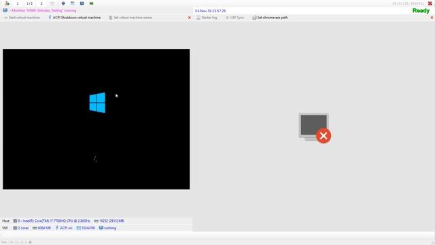
Task: Click inside the VM display showing the Windows logo
Action: click(x=97, y=119)
